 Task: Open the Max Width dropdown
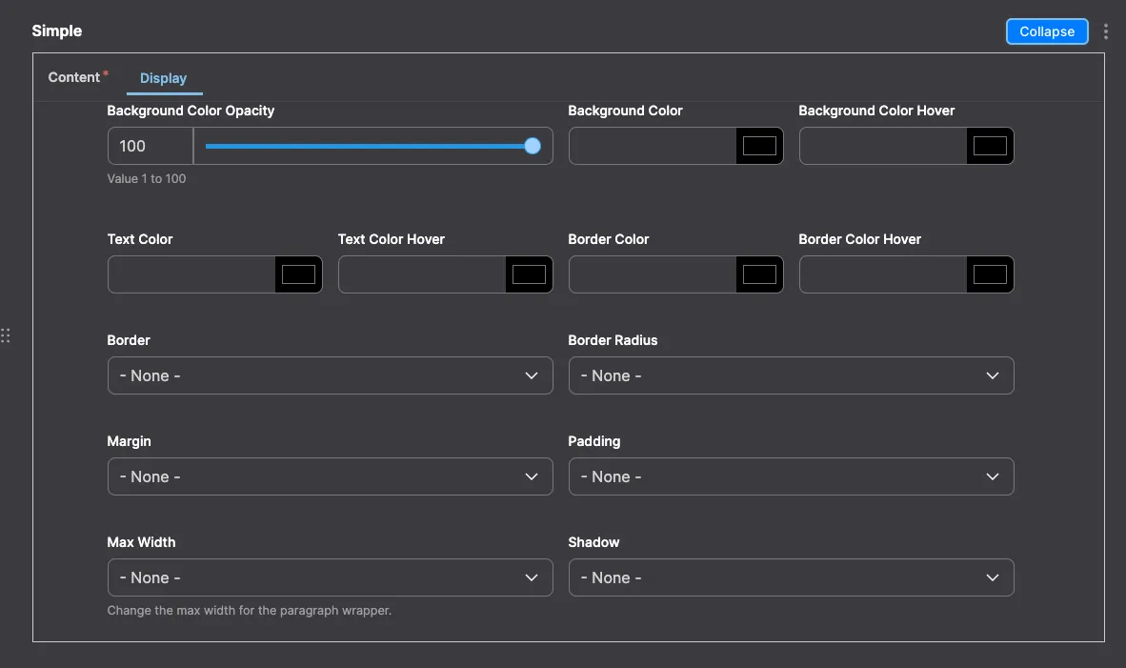[331, 577]
